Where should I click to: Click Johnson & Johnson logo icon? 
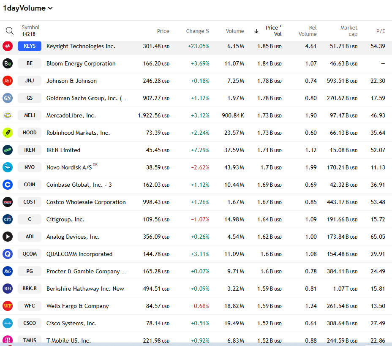click(x=8, y=81)
